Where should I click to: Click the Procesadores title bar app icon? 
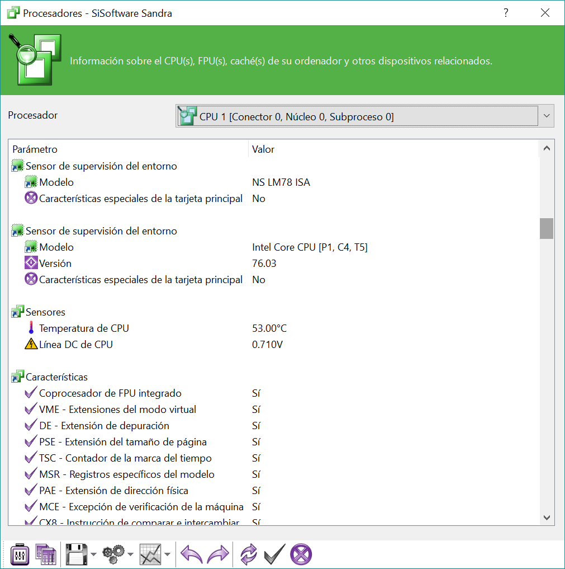(x=13, y=13)
